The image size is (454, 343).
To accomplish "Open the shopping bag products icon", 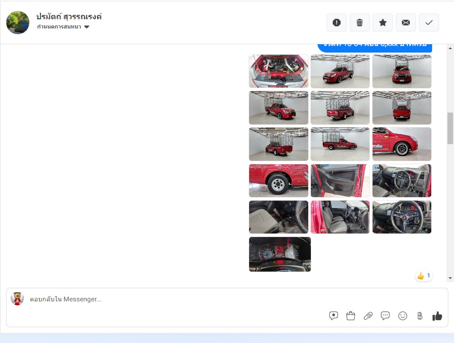I will click(351, 316).
